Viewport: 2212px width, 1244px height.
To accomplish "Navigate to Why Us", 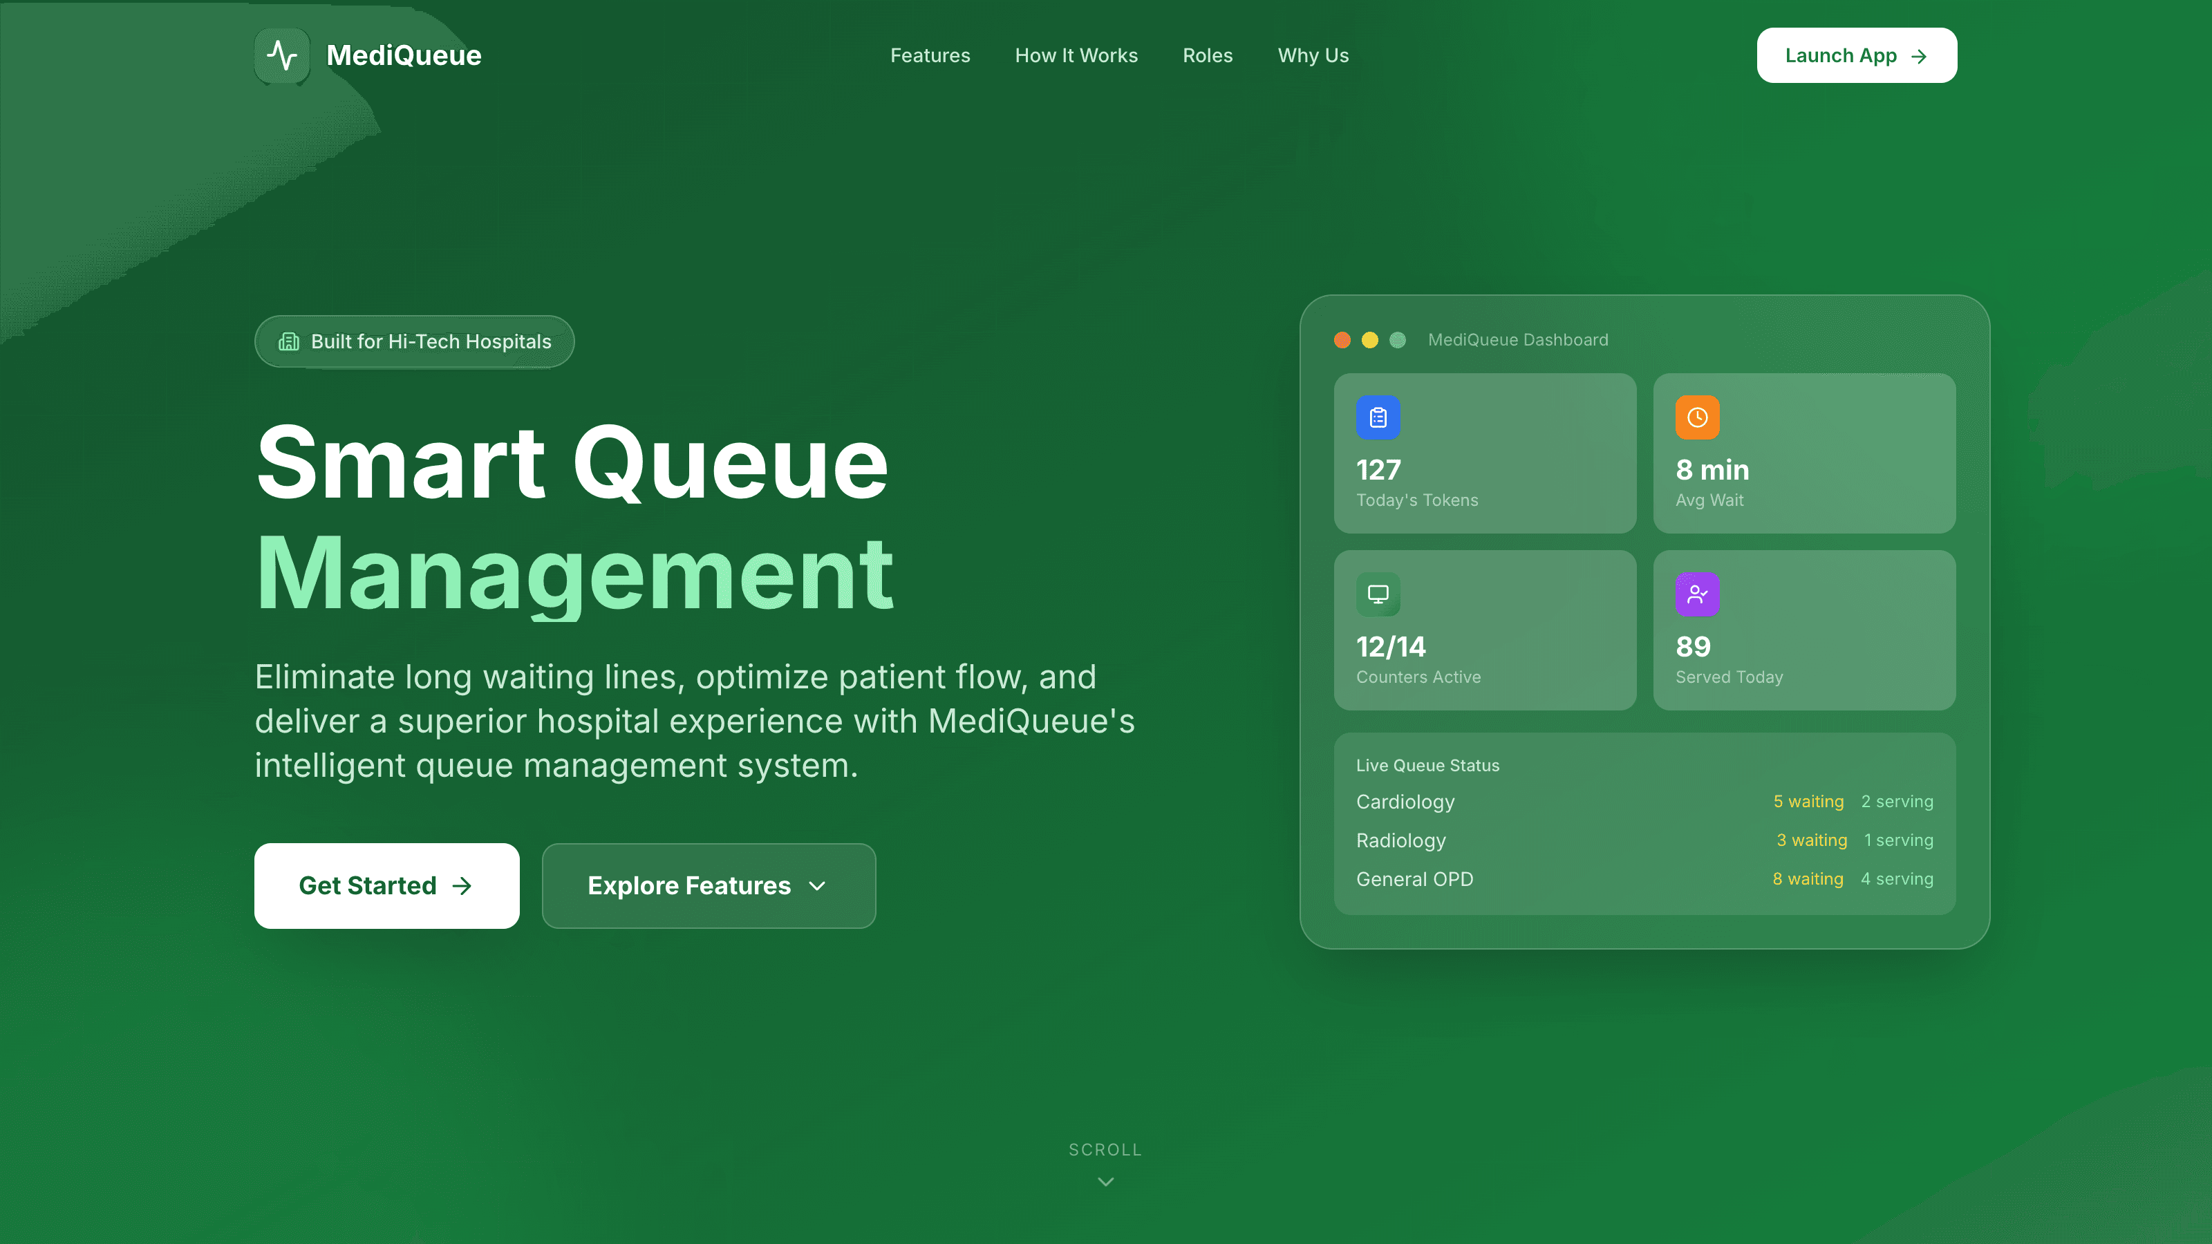I will [1313, 56].
